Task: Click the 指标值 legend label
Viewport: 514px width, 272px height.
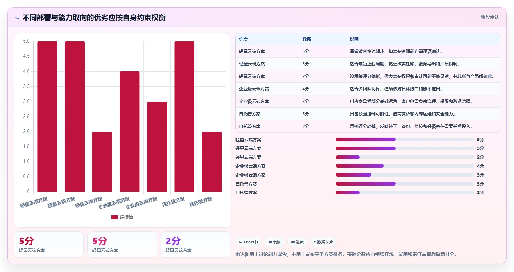Action: (x=126, y=217)
